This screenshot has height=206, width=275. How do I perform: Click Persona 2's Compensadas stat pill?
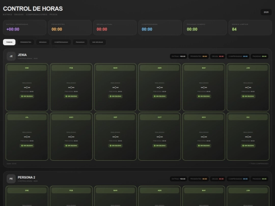coord(238,179)
